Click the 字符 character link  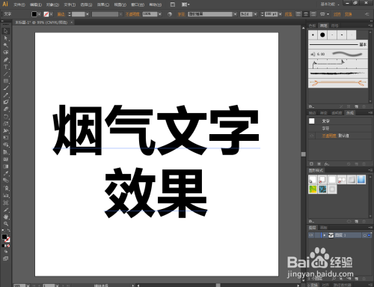(181, 14)
